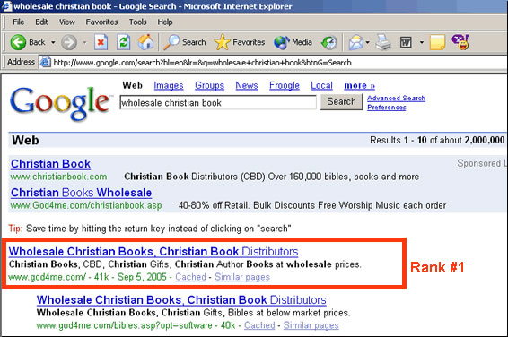The height and width of the screenshot is (337, 508).
Task: Click the Mail envelope icon
Action: coord(355,42)
